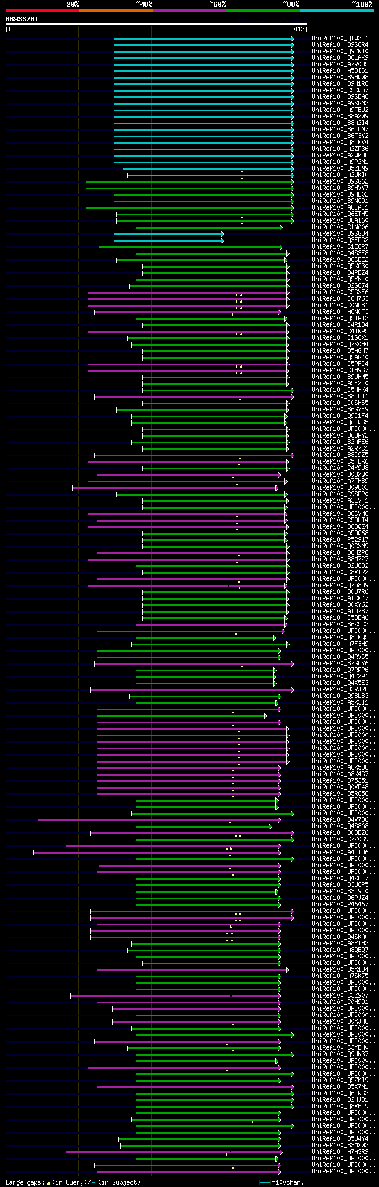Screen dimensions: 379x1187
Task: Click the UniRef100_Q09803 subject label
Action: (340, 487)
